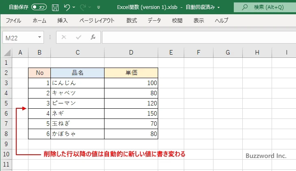Image resolution: width=296 pixels, height=171 pixels.
Task: Click キャベツ's price cell 80
Action: click(x=131, y=93)
